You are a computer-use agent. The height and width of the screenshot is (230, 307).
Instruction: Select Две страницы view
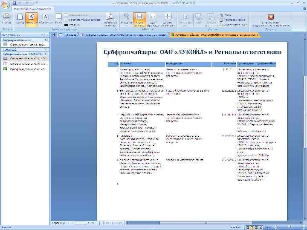[x=153, y=20]
